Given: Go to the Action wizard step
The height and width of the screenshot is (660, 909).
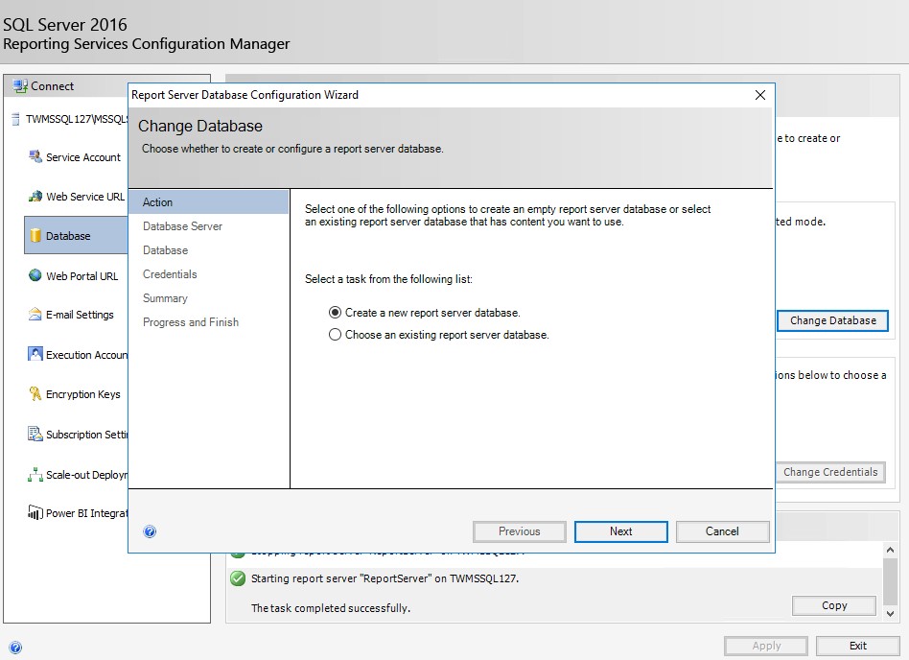Looking at the screenshot, I should click(x=209, y=202).
